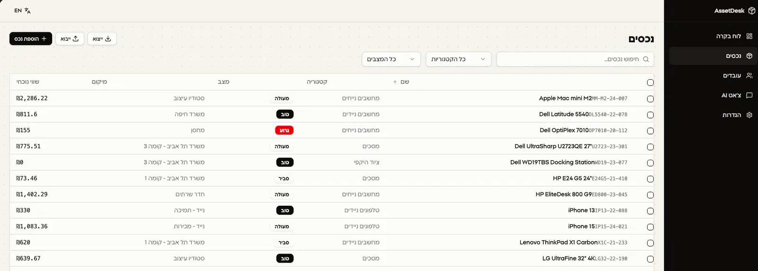Image resolution: width=758 pixels, height=271 pixels.
Task: Click red גרוע badge on Dell OptiPlex row
Action: [284, 130]
